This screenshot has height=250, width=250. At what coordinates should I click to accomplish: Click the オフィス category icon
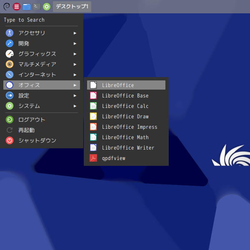[x=10, y=85]
